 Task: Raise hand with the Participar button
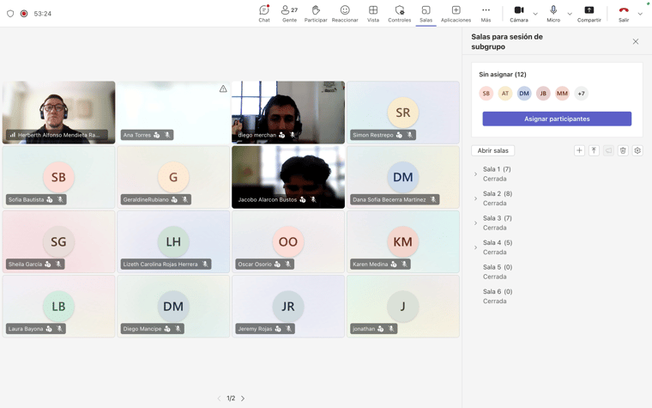click(316, 14)
